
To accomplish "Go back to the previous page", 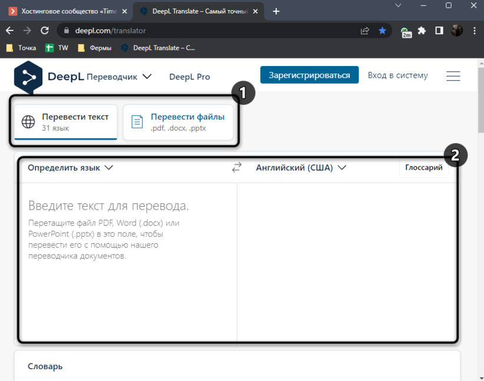I will point(10,31).
